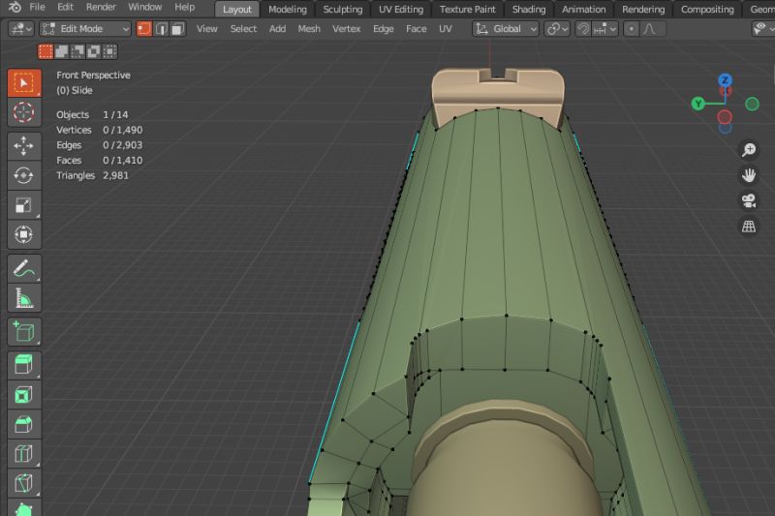Choose the invert selection mode icon
Image resolution: width=775 pixels, height=516 pixels.
(x=93, y=51)
